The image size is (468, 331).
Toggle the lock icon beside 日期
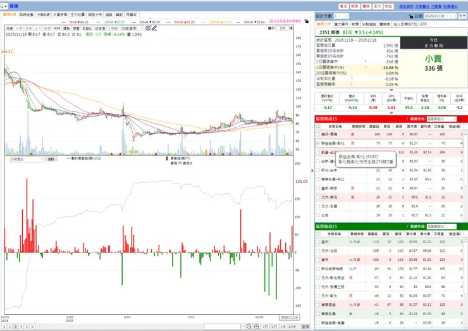point(411,16)
